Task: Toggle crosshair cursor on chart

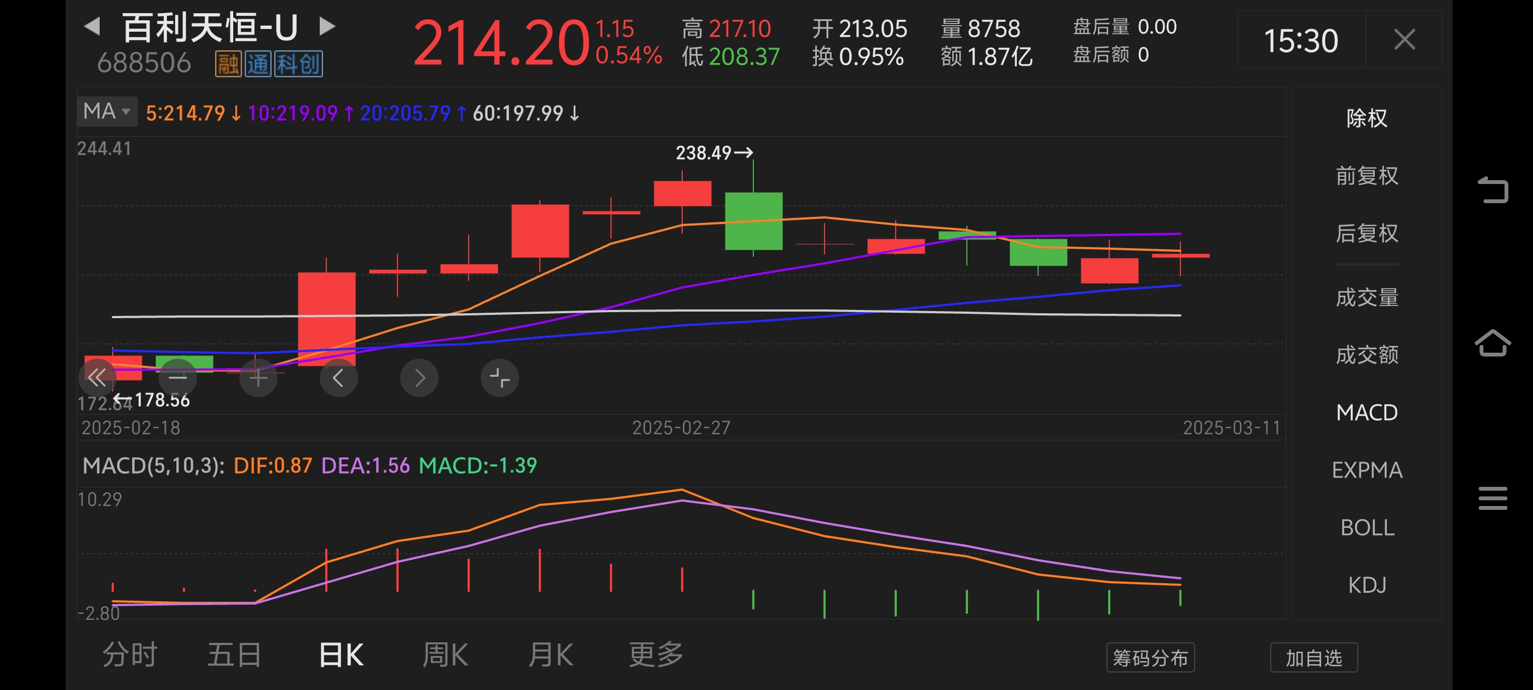Action: tap(499, 377)
